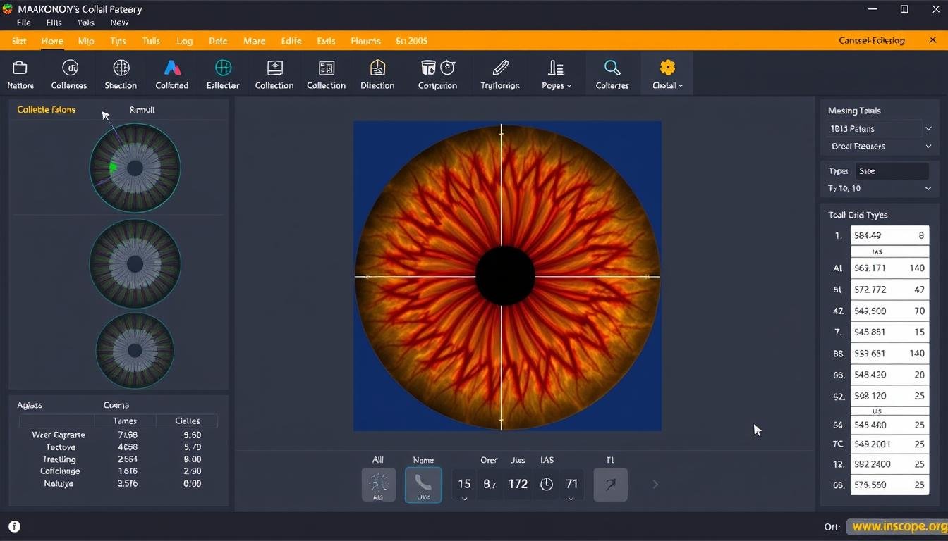948x541 pixels.
Task: Select the Trytomorrows pencil tool
Action: coord(499,73)
